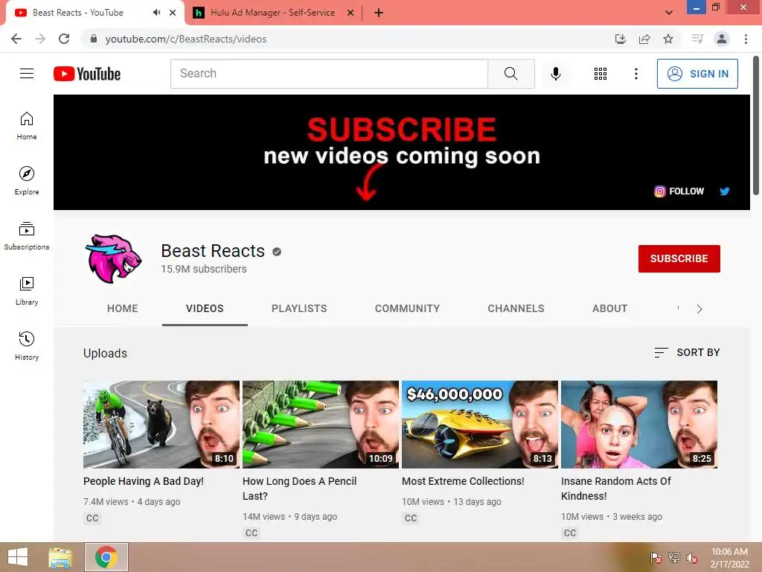Viewport: 762px width, 572px height.
Task: Show more channel tabs with right chevron
Action: 699,309
